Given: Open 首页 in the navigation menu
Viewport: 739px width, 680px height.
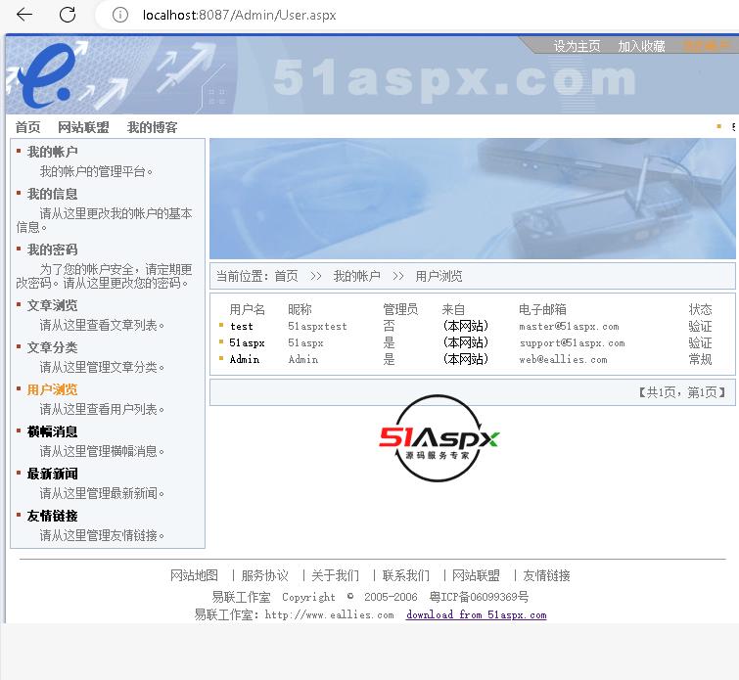Looking at the screenshot, I should pos(27,127).
